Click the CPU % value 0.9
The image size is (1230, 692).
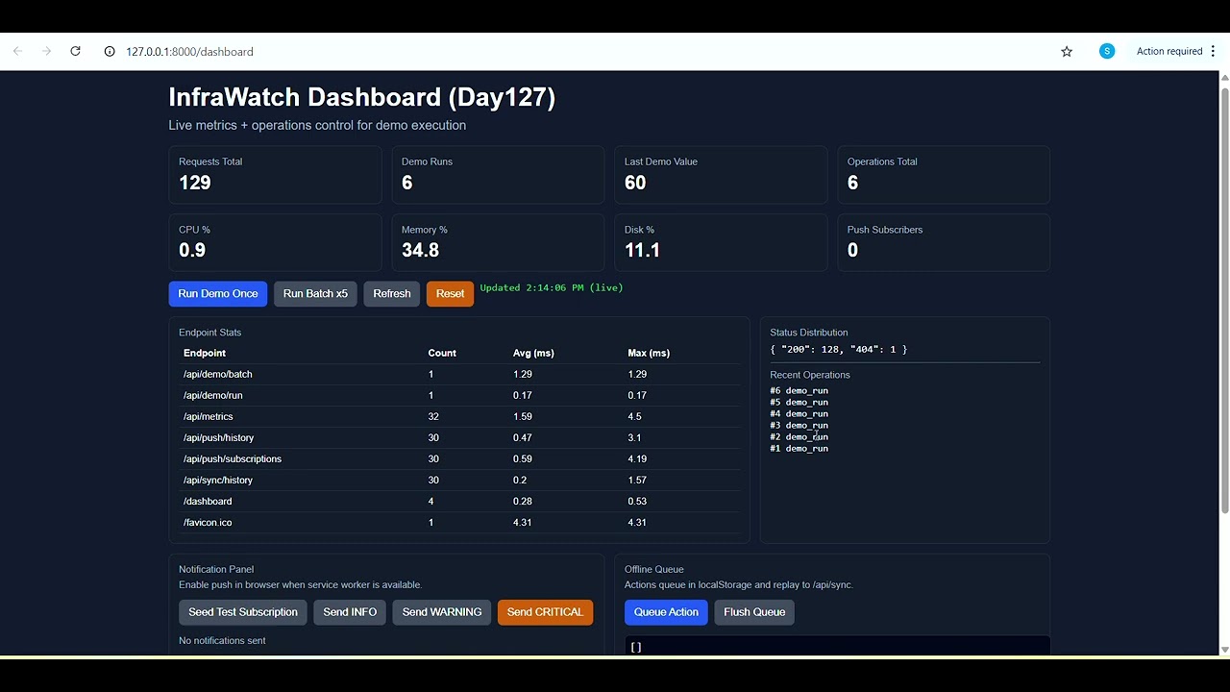(192, 250)
